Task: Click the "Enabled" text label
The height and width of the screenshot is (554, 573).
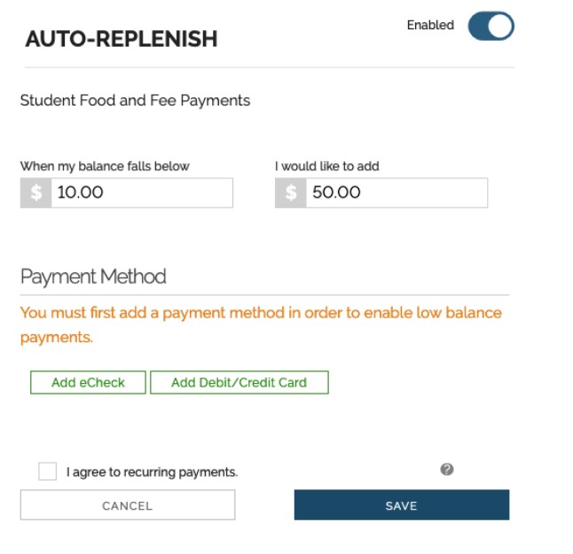Action: click(x=430, y=26)
